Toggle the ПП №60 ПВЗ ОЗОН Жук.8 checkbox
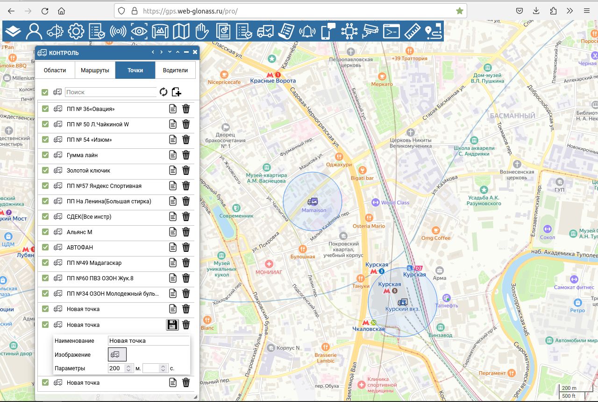598x402 pixels. click(x=45, y=278)
